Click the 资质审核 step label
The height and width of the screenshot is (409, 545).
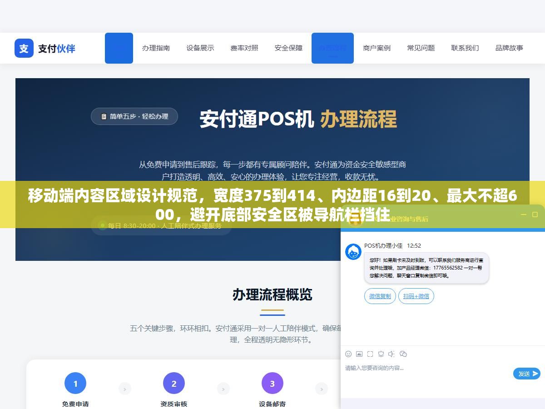coord(174,404)
